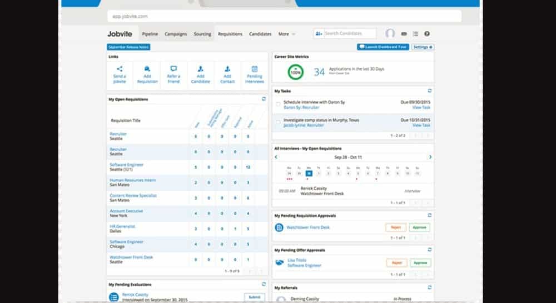Viewport: 556px width, 303px height.
Task: Open the Refer a Friend link icon
Action: coord(173,69)
